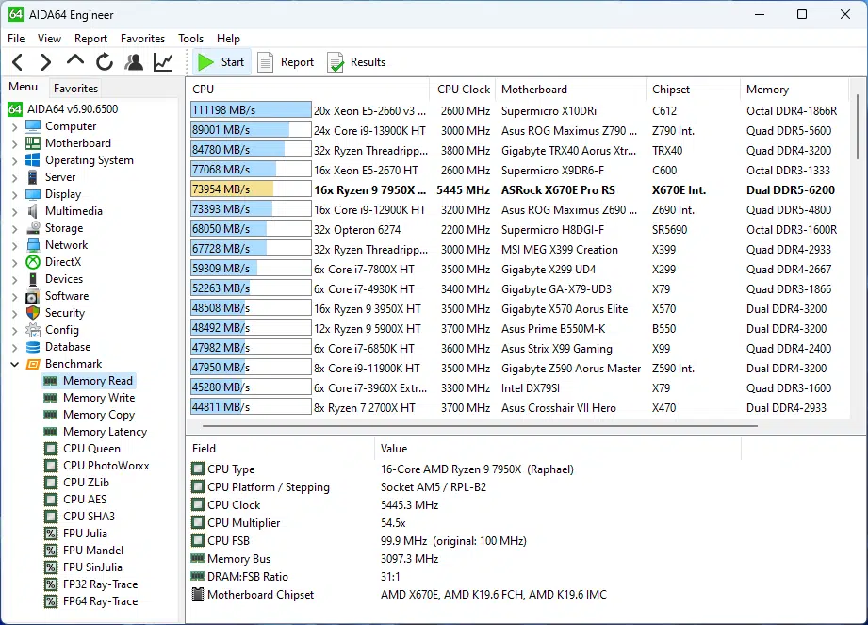This screenshot has width=868, height=625.
Task: Open the Report menu in menu bar
Action: pos(90,39)
